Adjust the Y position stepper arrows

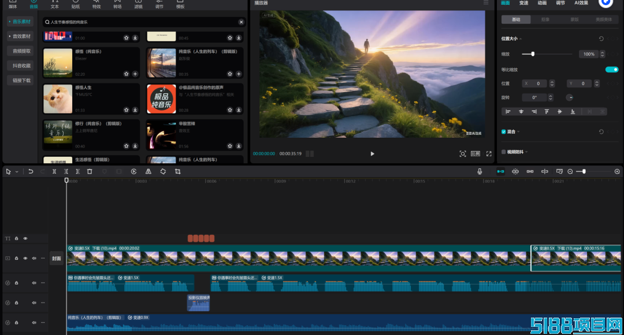(x=596, y=83)
